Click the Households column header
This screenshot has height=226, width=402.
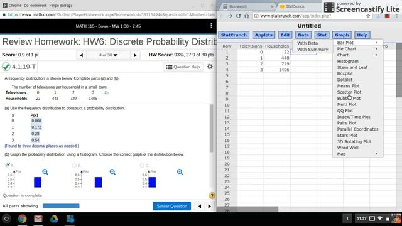click(277, 46)
